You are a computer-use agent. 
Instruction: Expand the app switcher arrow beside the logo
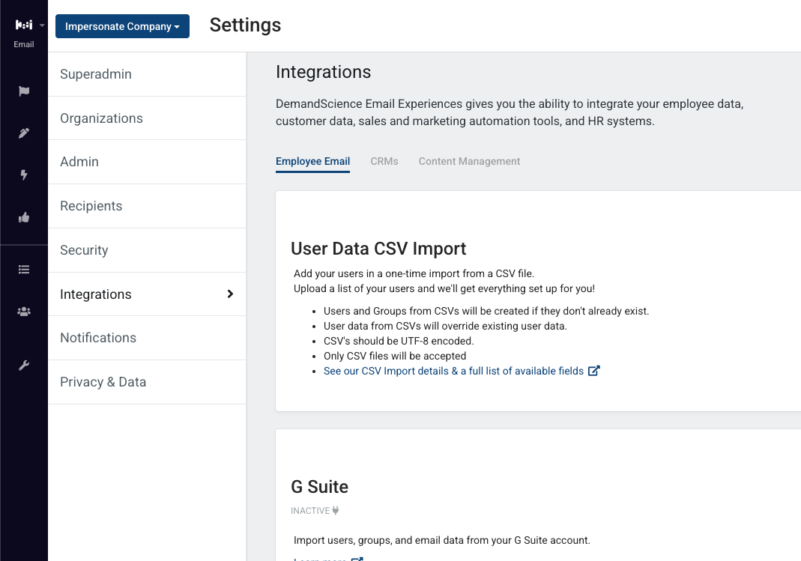[x=43, y=25]
